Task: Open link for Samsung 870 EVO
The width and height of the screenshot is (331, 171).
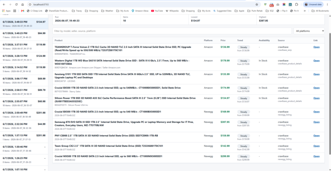Action: tap(316, 122)
